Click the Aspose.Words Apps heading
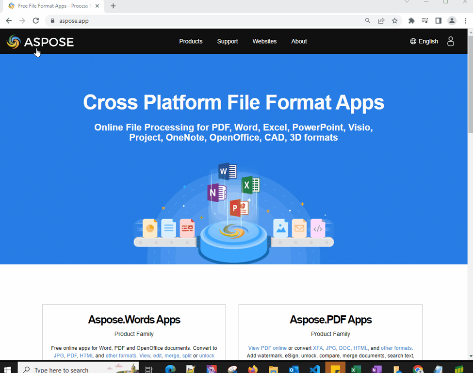 pos(134,320)
